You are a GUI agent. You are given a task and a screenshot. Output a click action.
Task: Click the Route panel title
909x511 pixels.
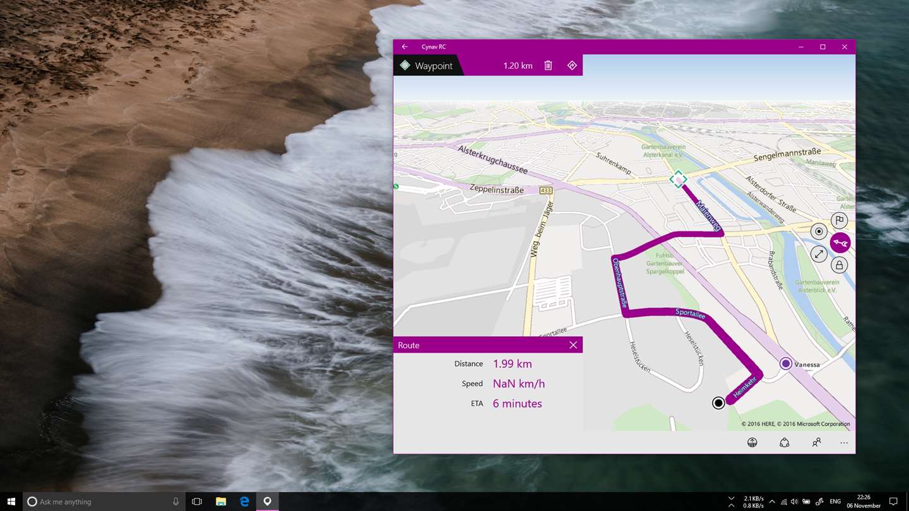(x=409, y=345)
